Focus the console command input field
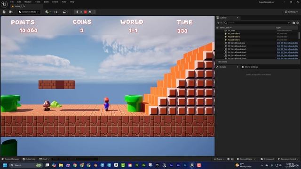The image size is (301, 169). tap(75, 159)
